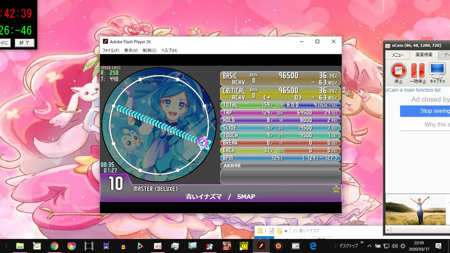Pause recording with oCam 一時停止 button
The width and height of the screenshot is (450, 253).
click(x=418, y=71)
